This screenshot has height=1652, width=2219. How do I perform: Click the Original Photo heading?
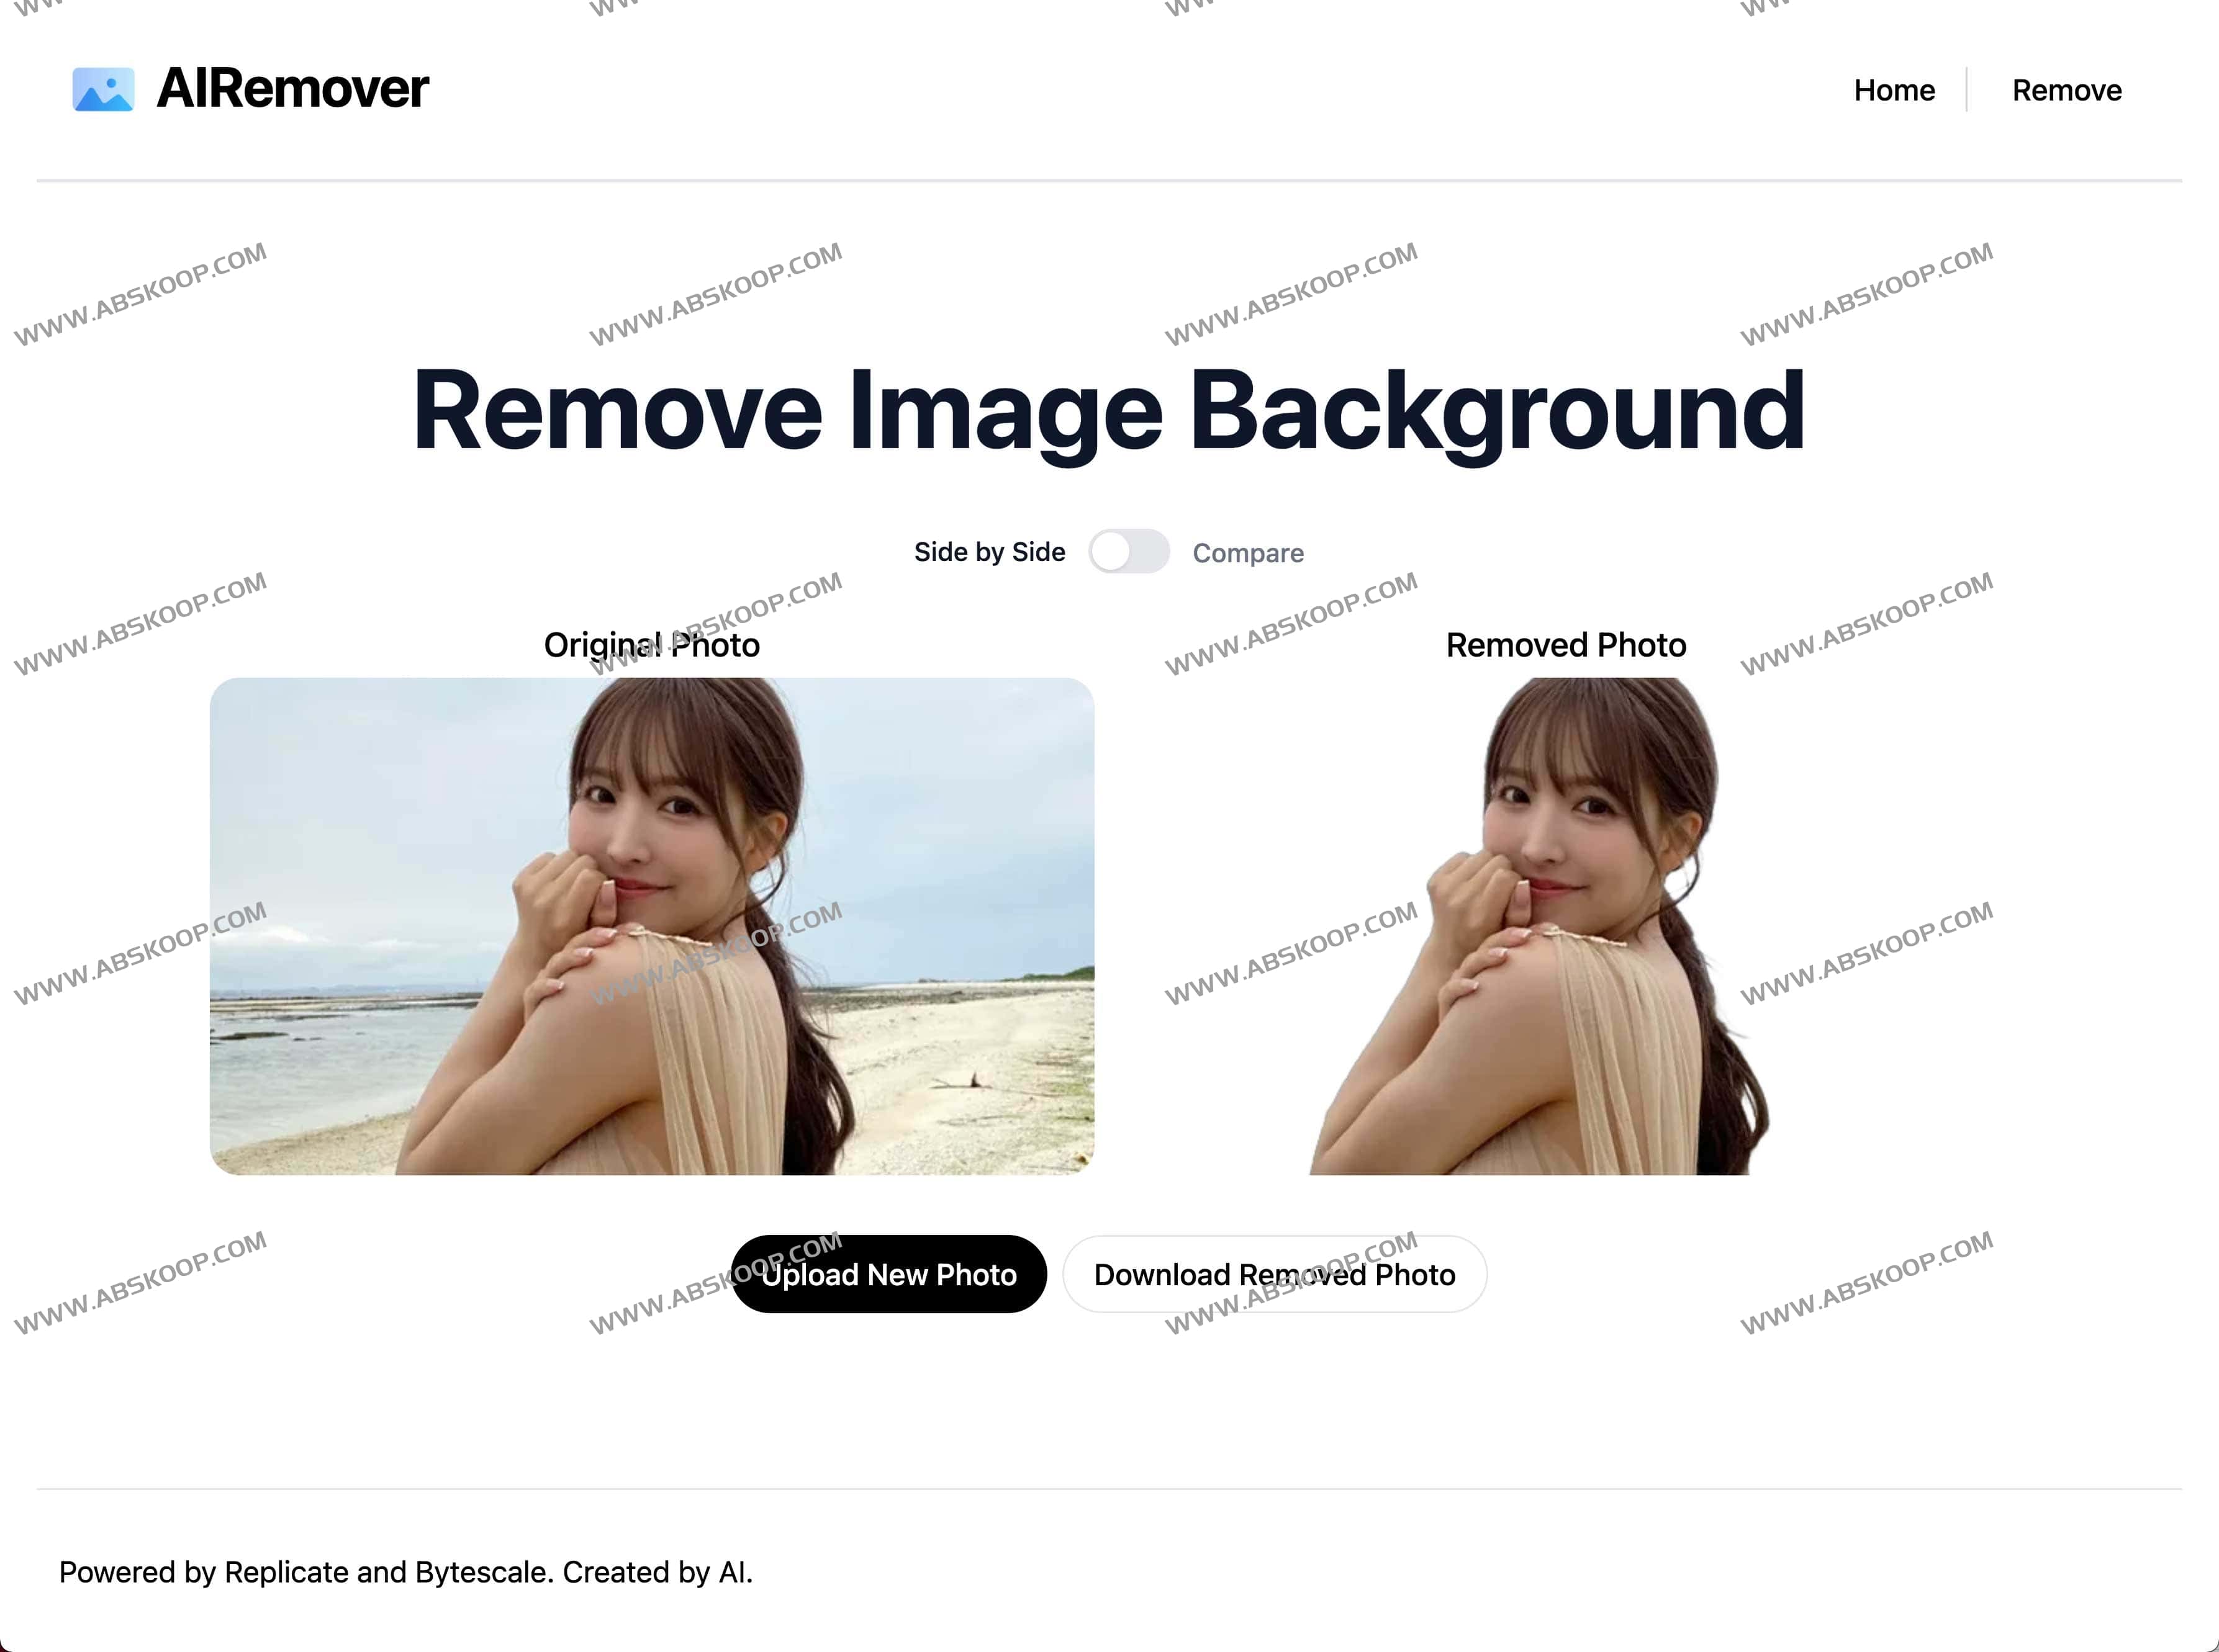(x=651, y=645)
